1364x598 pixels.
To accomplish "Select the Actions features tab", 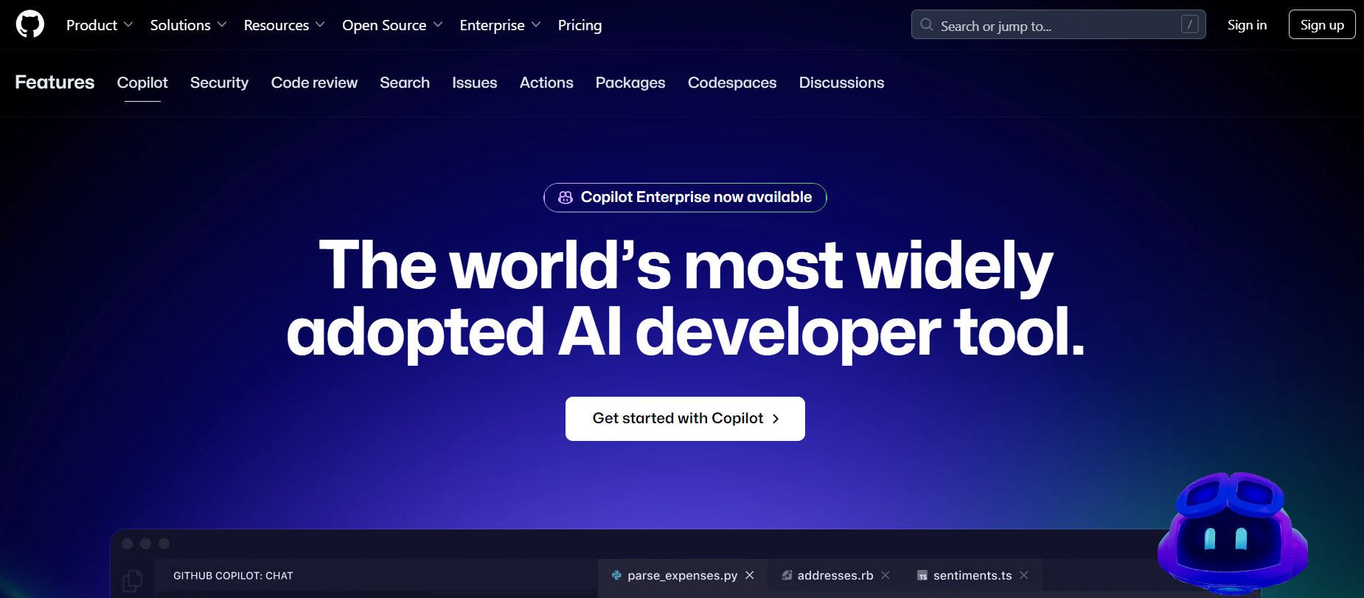I will 546,83.
